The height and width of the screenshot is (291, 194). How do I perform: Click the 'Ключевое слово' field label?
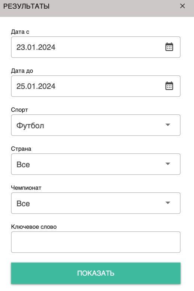pyautogui.click(x=34, y=227)
